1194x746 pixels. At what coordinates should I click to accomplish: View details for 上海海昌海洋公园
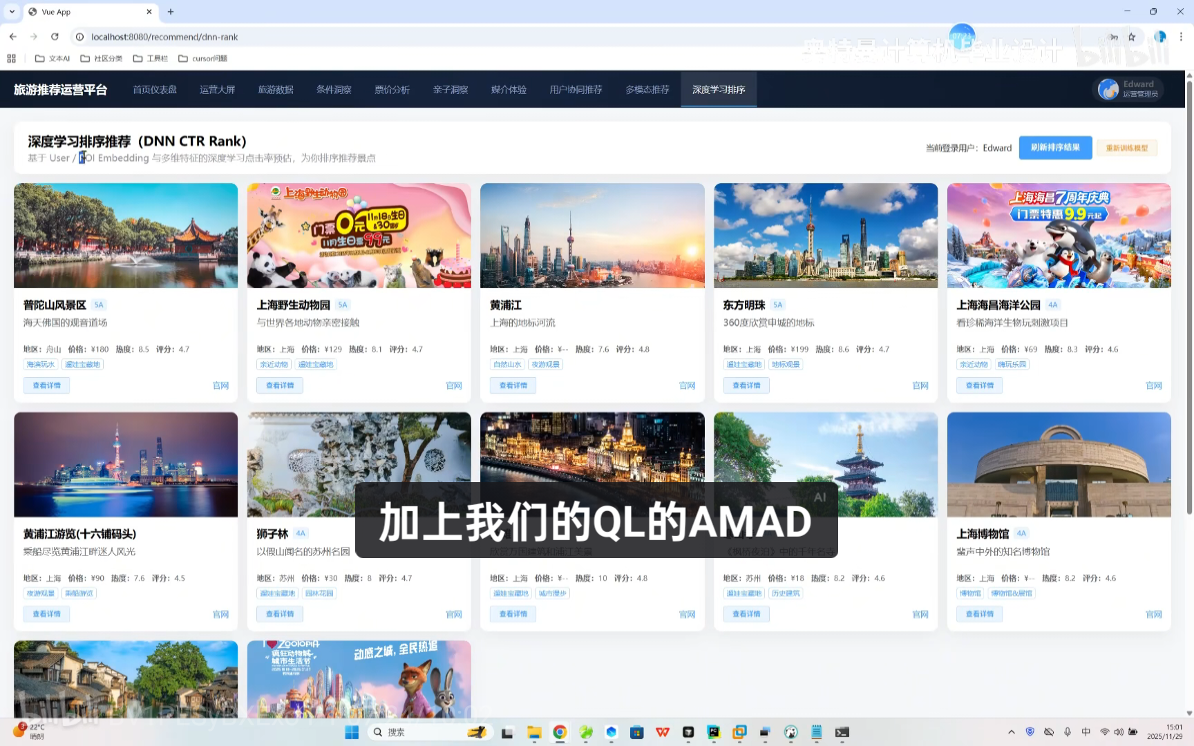tap(979, 385)
